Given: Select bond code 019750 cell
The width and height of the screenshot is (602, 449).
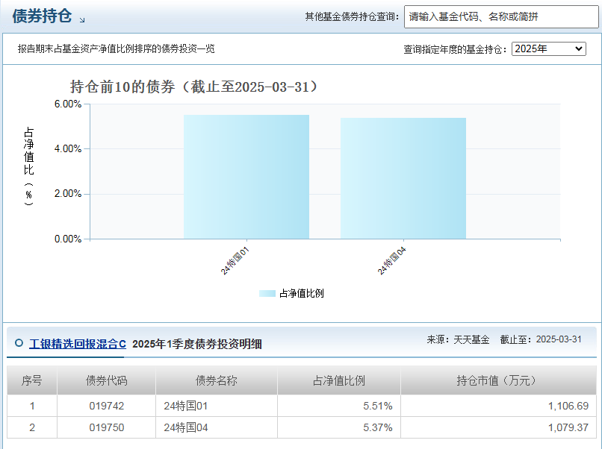Looking at the screenshot, I should pos(106,427).
